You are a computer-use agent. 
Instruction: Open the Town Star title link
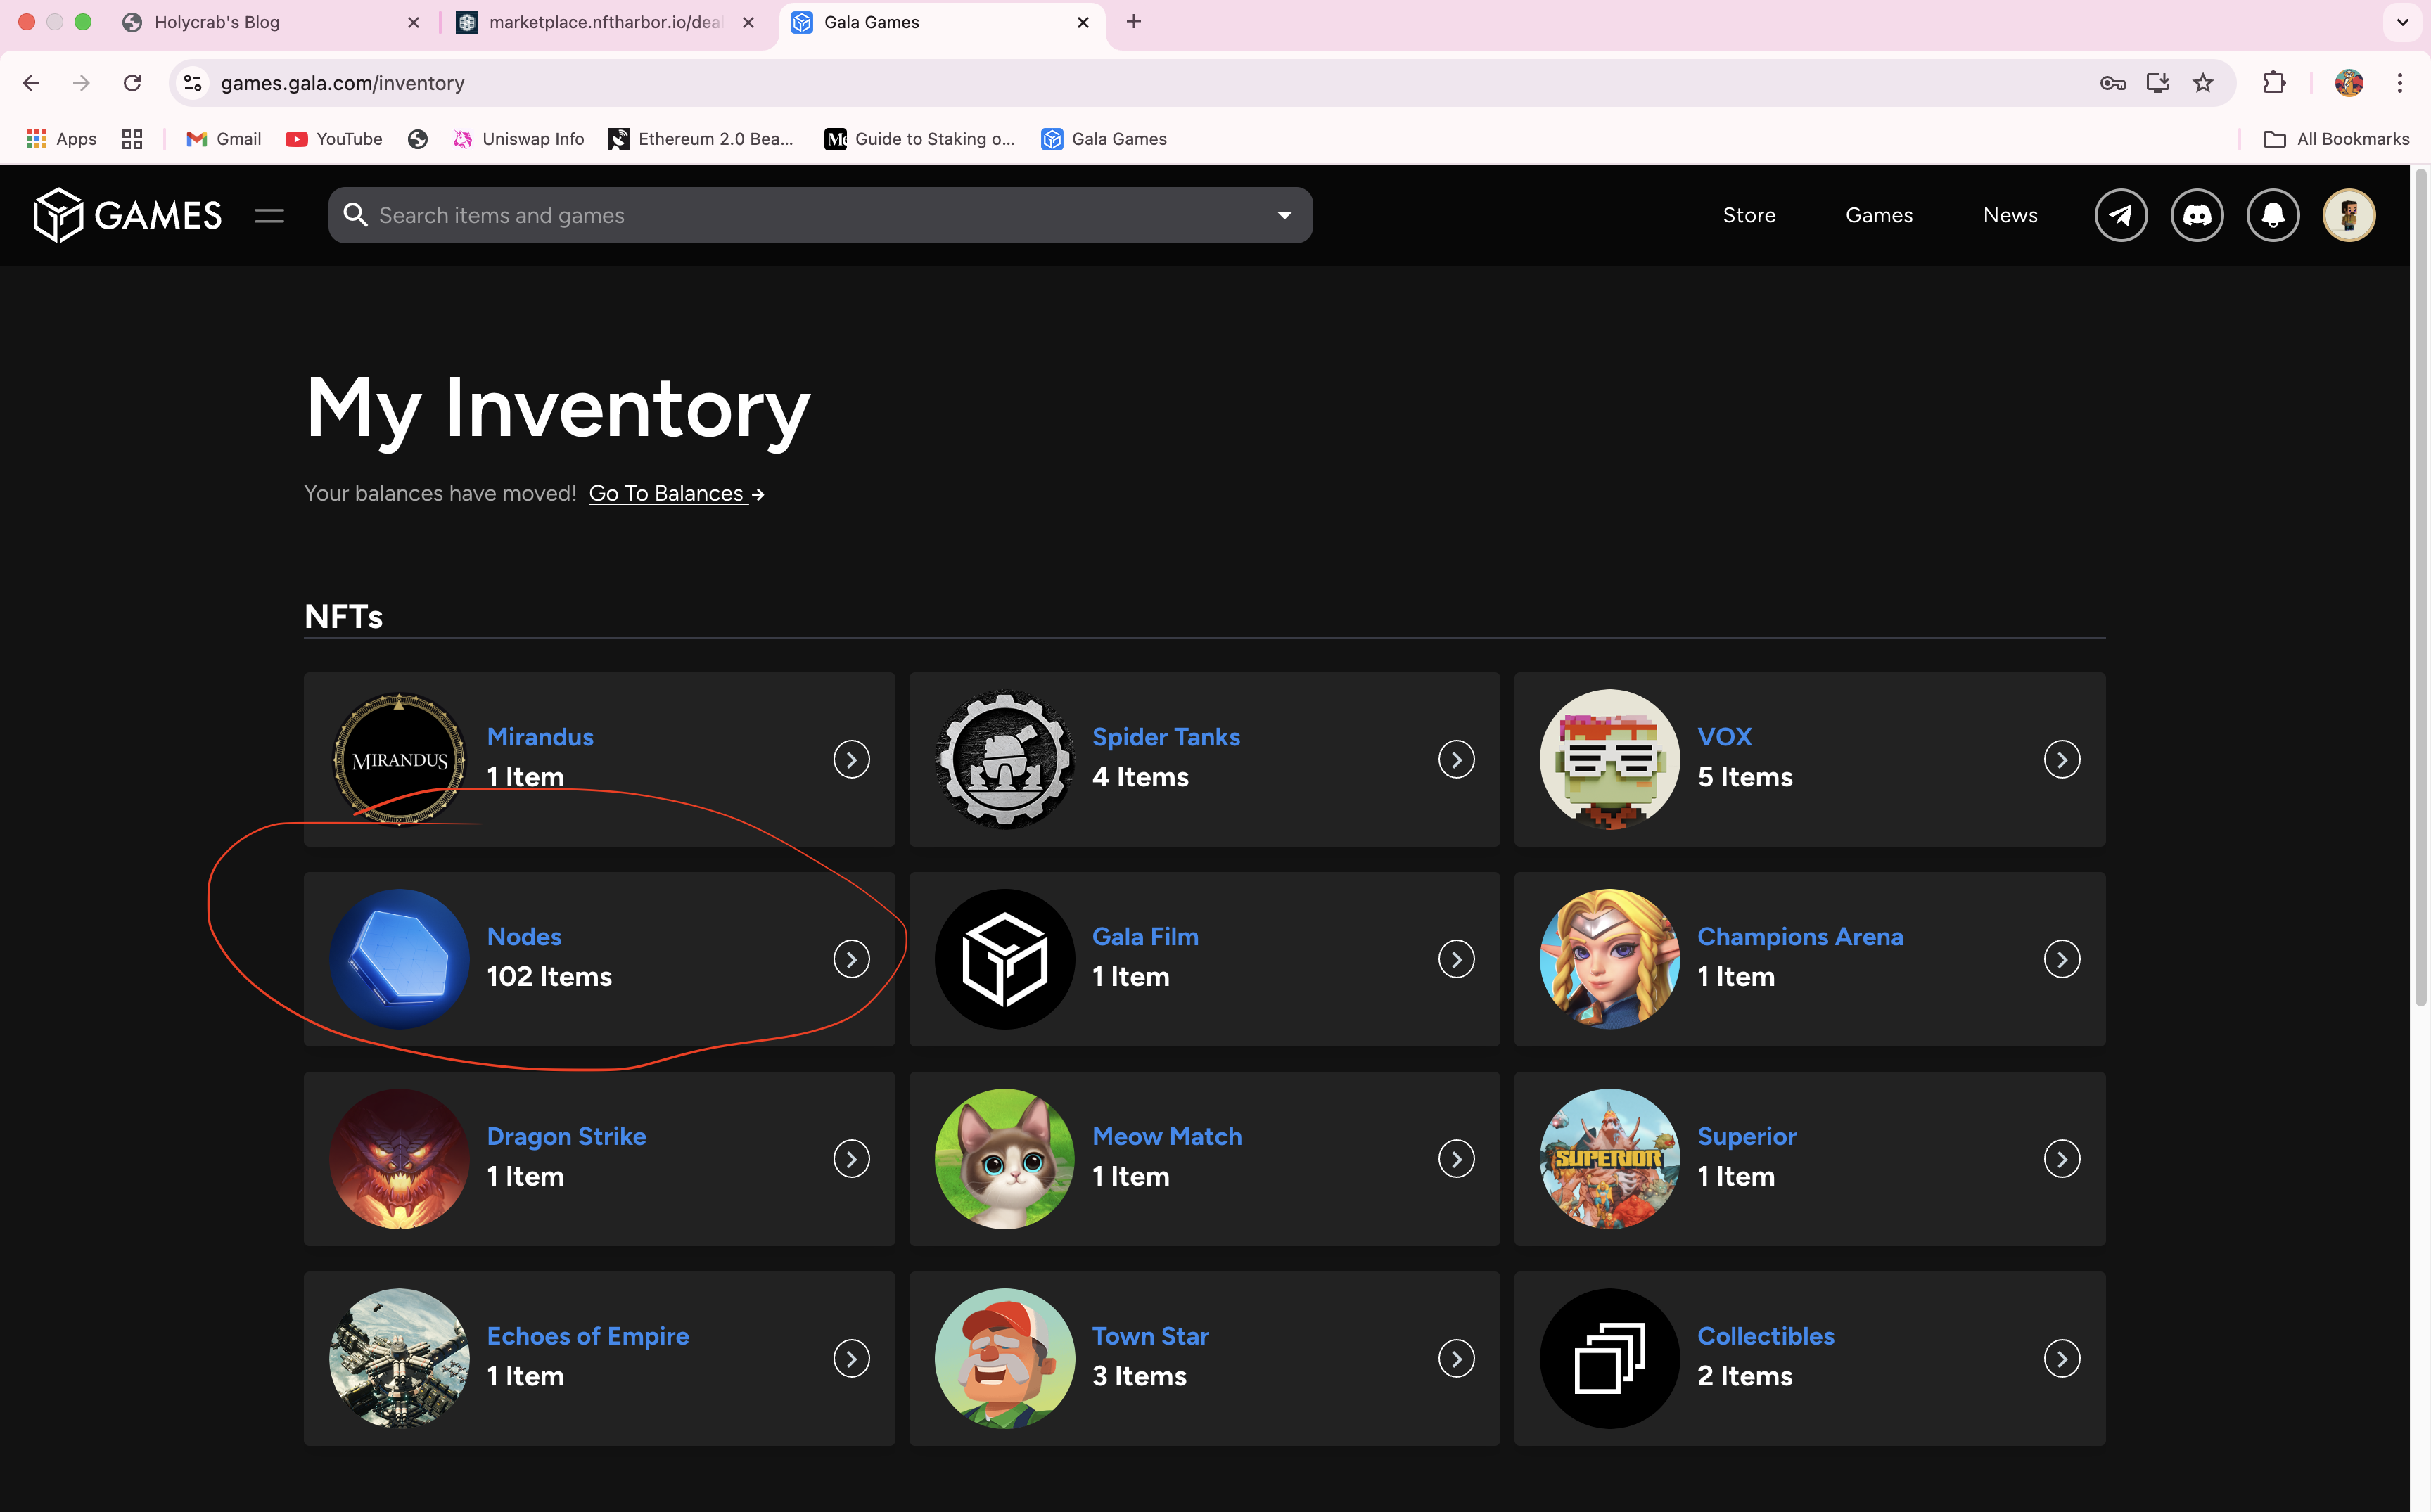(1150, 1336)
